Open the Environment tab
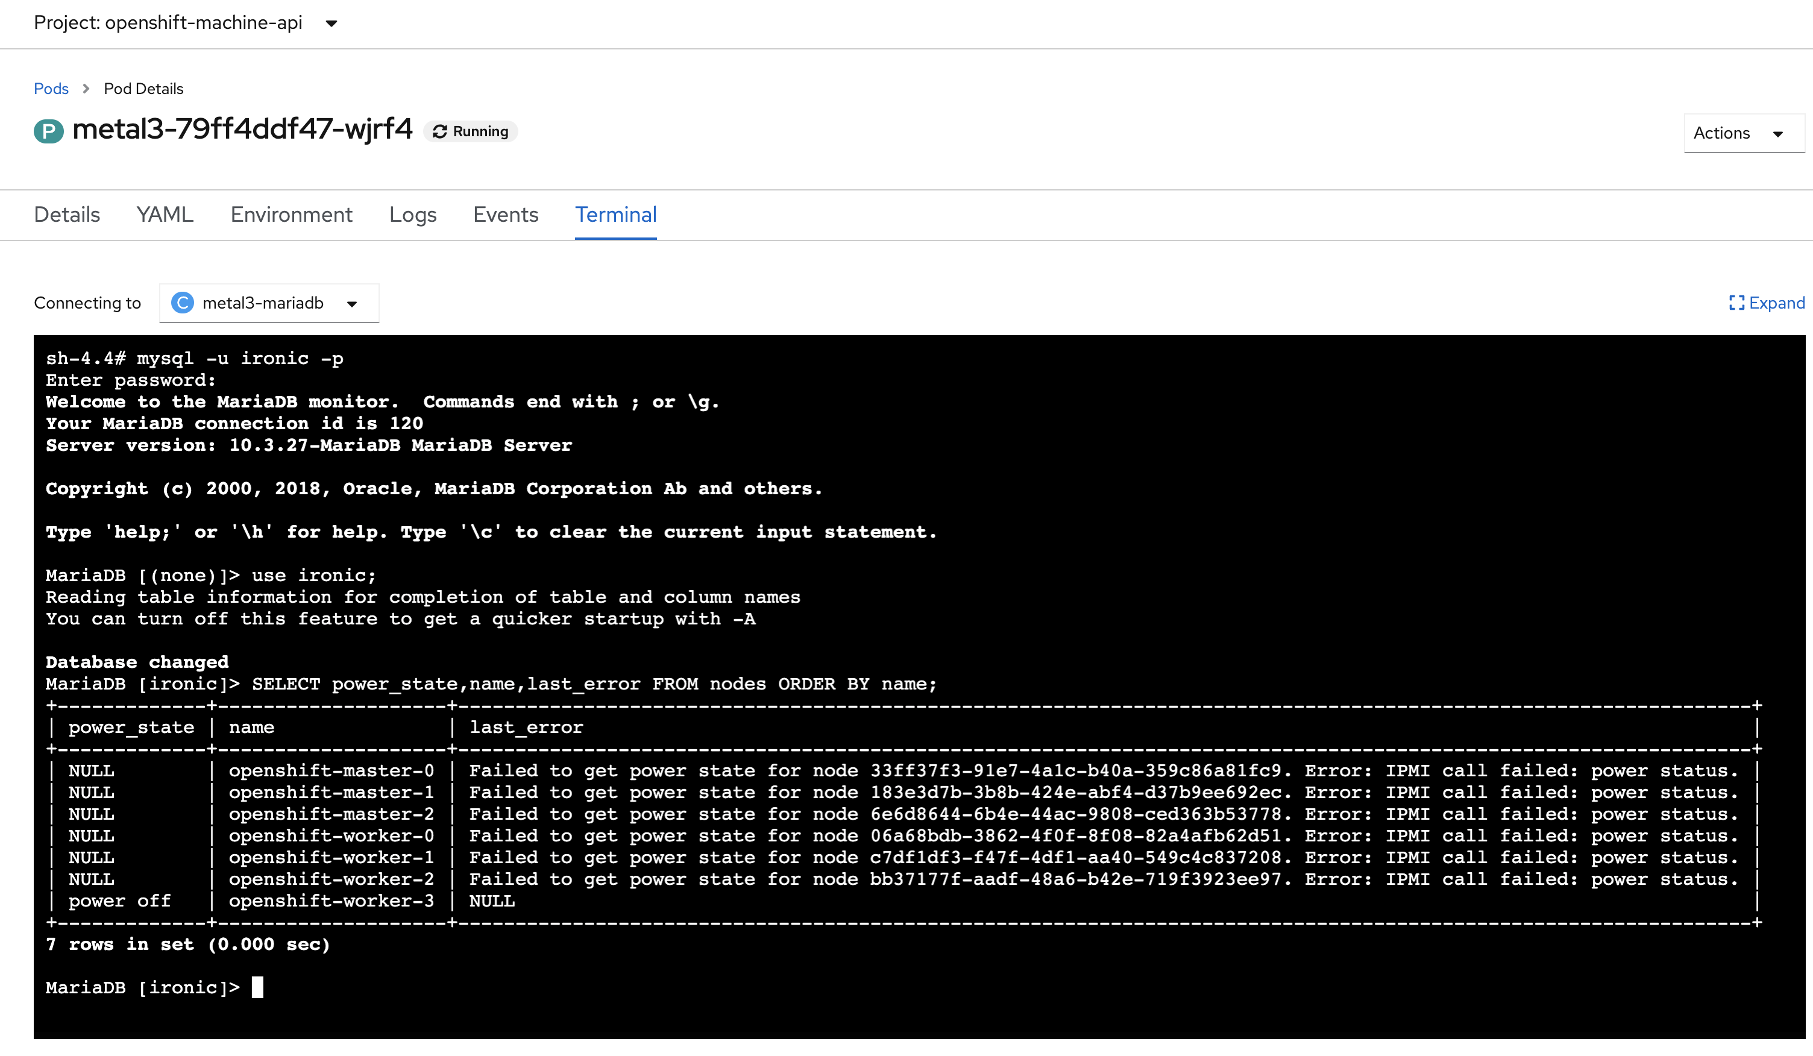Image resolution: width=1813 pixels, height=1056 pixels. 291,215
